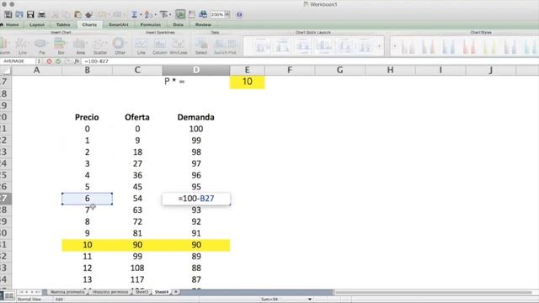Click the yellow P* result cell showing 10
539x303 pixels.
pos(247,82)
